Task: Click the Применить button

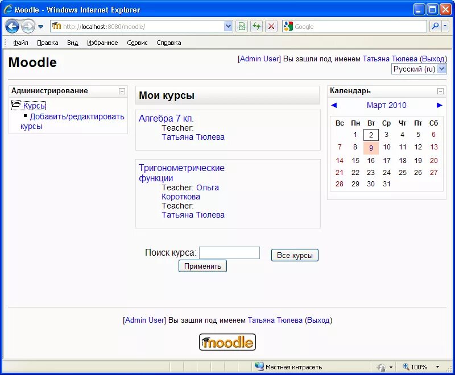Action: 202,266
